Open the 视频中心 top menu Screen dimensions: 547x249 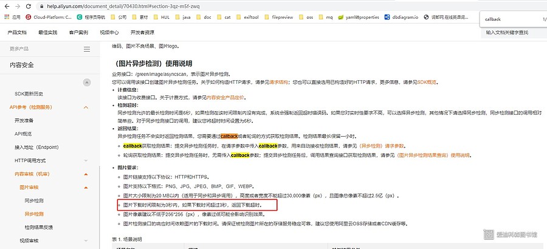pos(109,32)
